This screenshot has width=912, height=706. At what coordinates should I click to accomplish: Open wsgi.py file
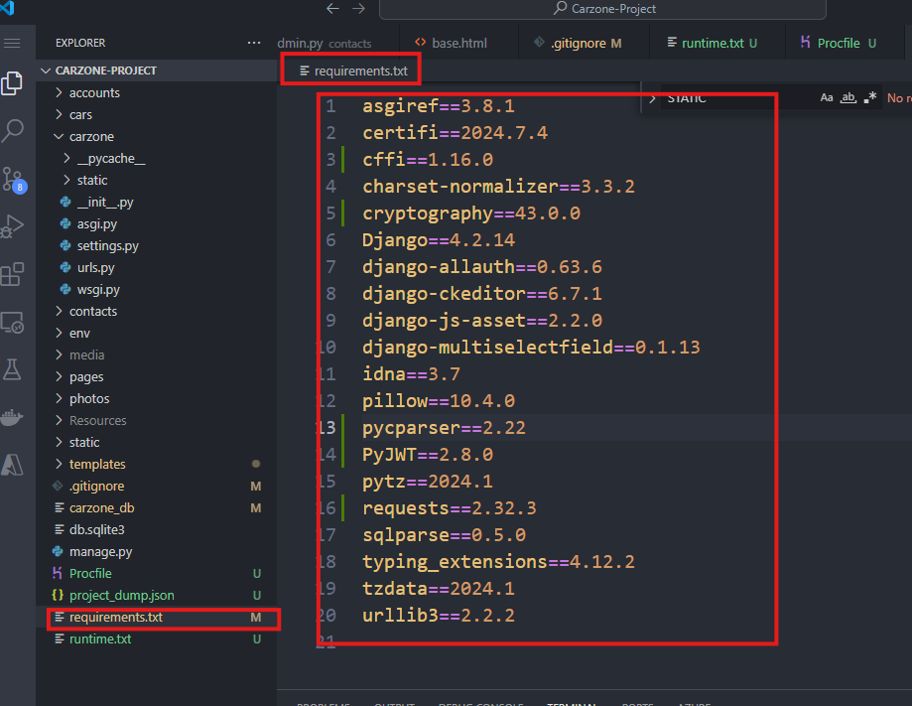tap(157, 289)
